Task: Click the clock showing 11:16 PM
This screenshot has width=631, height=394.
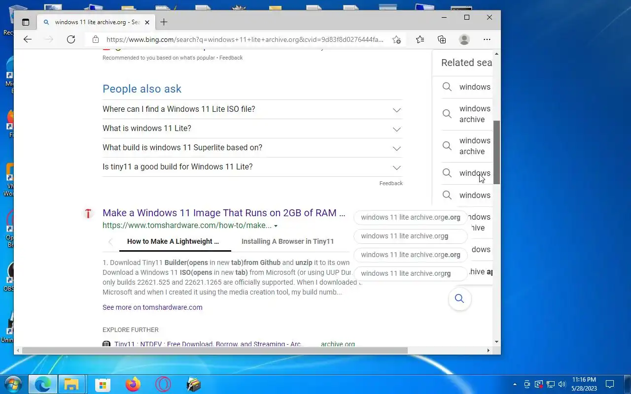Action: click(584, 380)
